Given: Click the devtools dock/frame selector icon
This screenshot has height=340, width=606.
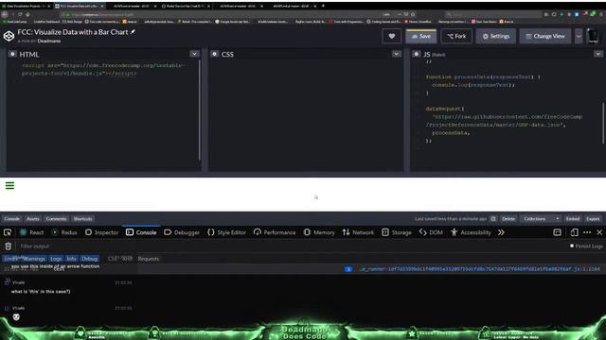Looking at the screenshot, I should pos(557,232).
